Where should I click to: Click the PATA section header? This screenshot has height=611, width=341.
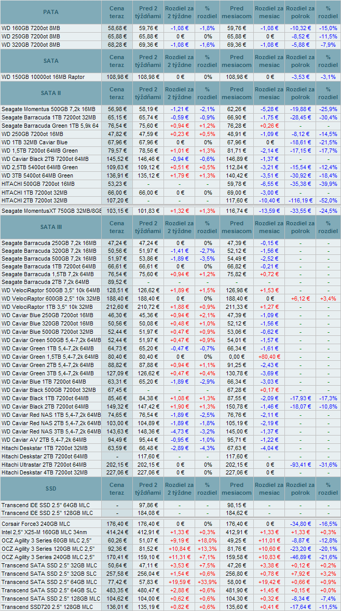(x=51, y=12)
